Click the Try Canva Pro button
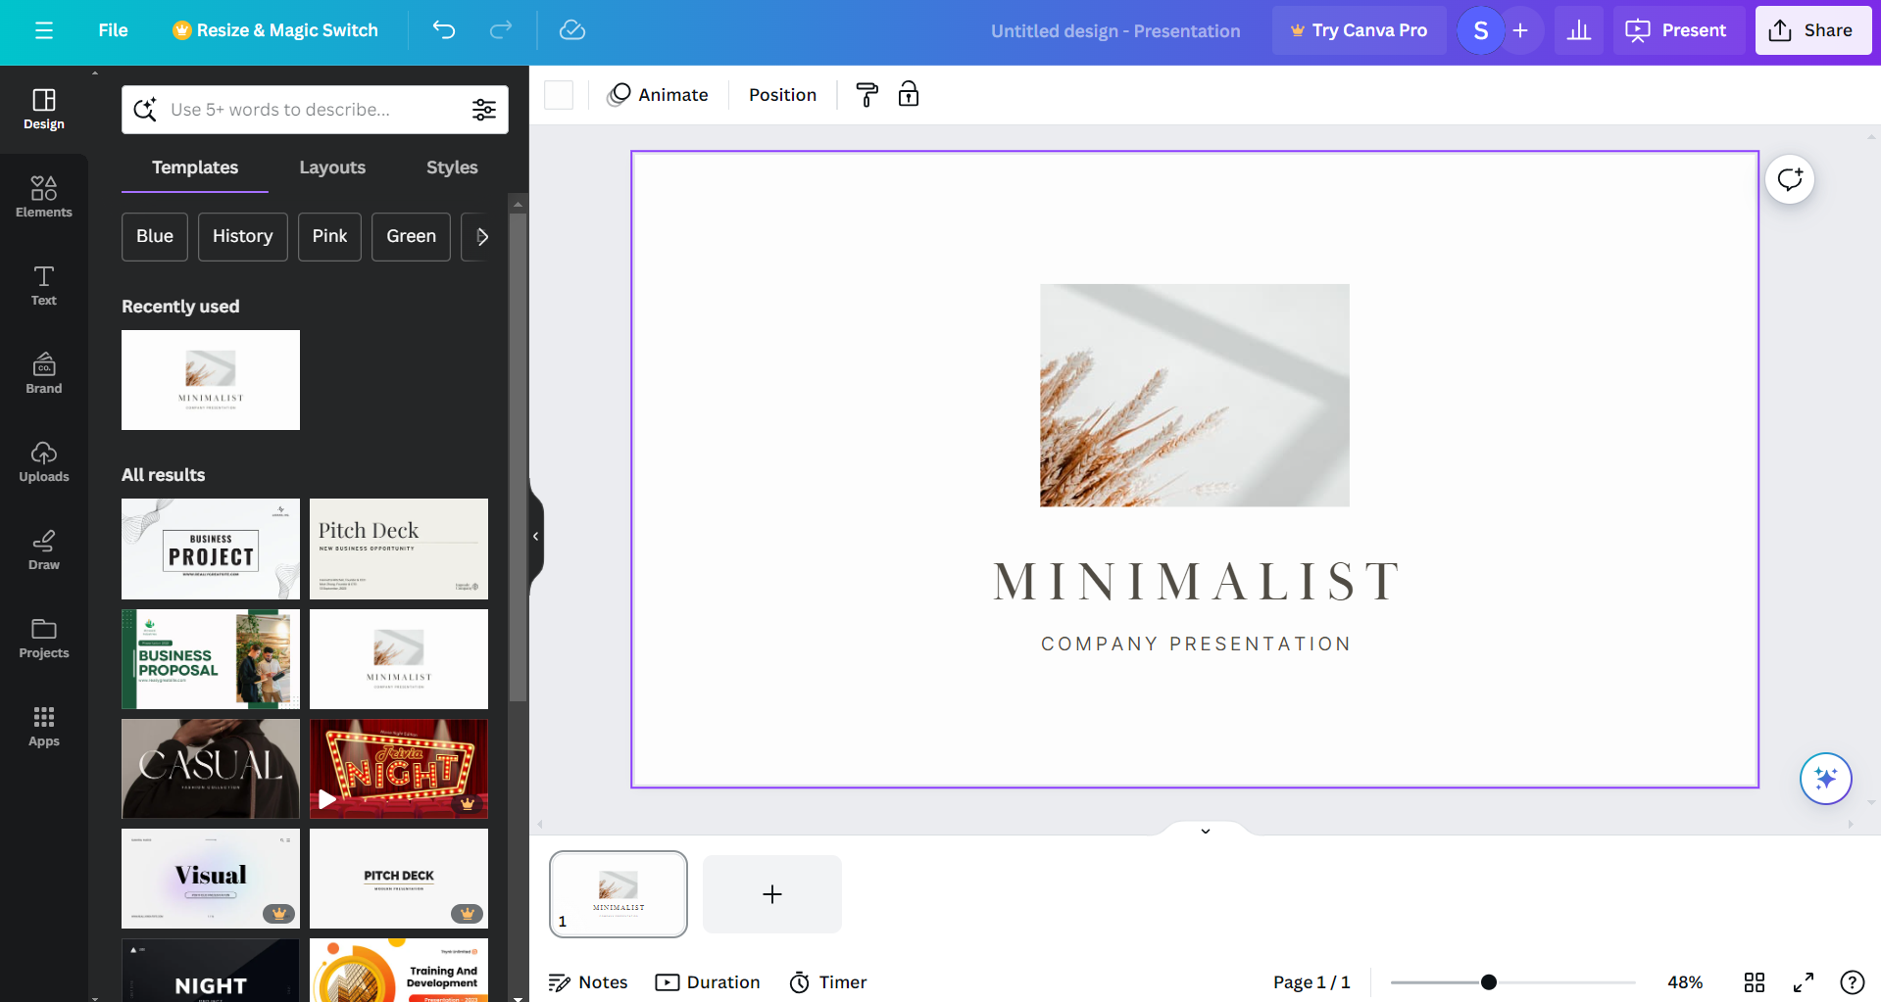Image resolution: width=1881 pixels, height=1002 pixels. click(1359, 30)
